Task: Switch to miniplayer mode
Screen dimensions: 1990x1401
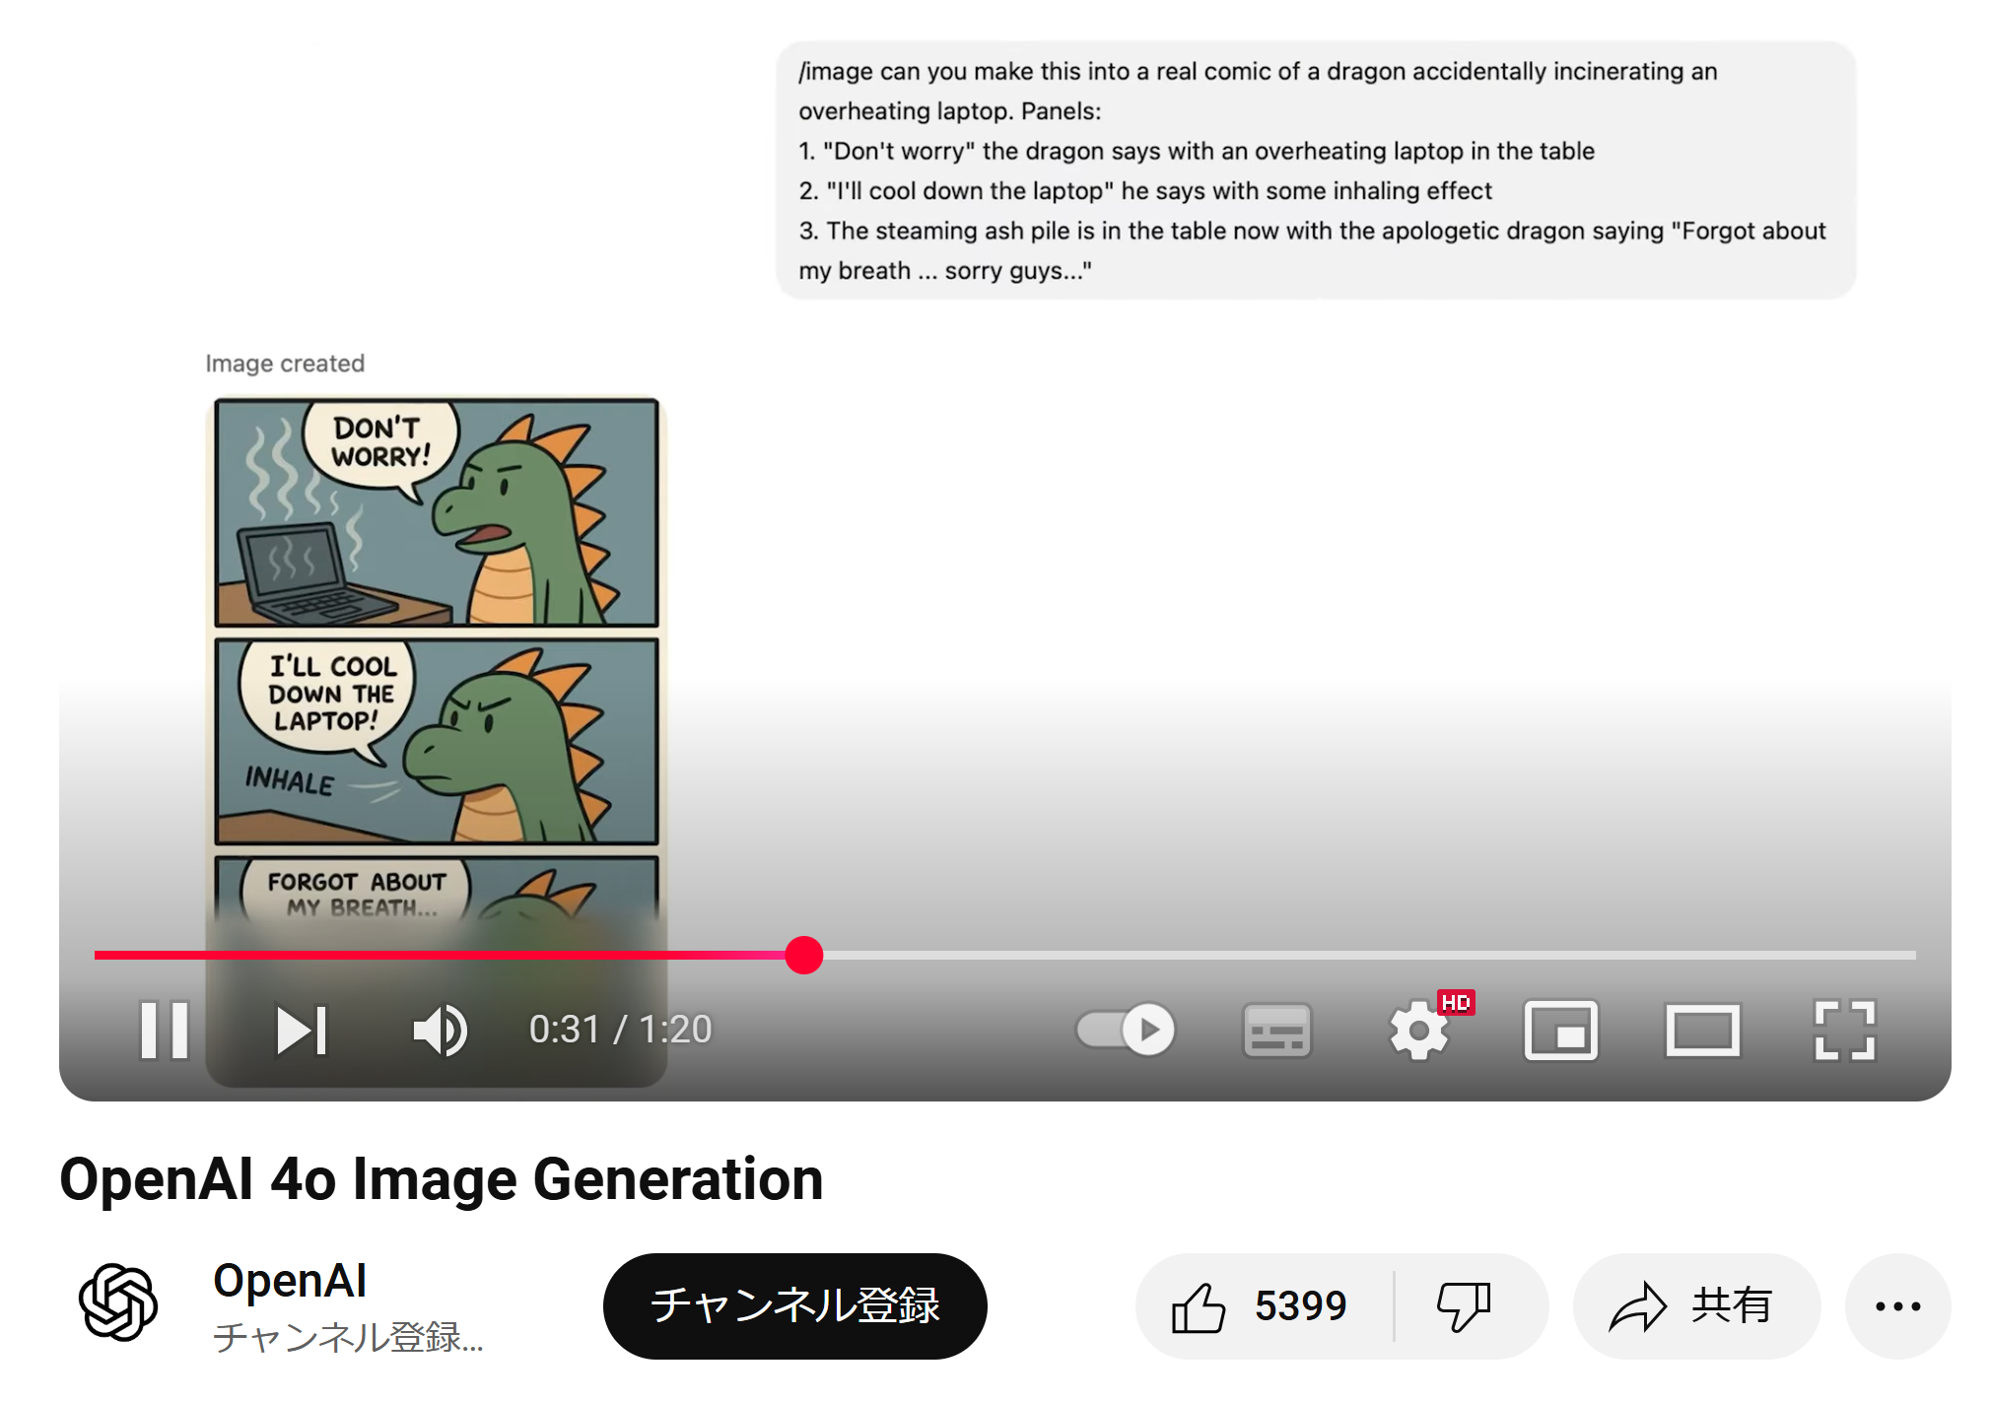Action: point(1560,1031)
